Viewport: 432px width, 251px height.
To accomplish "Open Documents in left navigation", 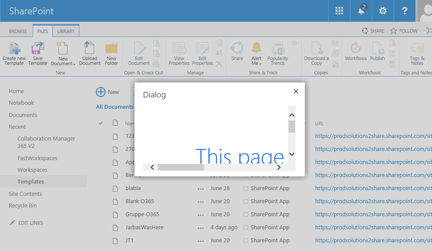I will 23,115.
